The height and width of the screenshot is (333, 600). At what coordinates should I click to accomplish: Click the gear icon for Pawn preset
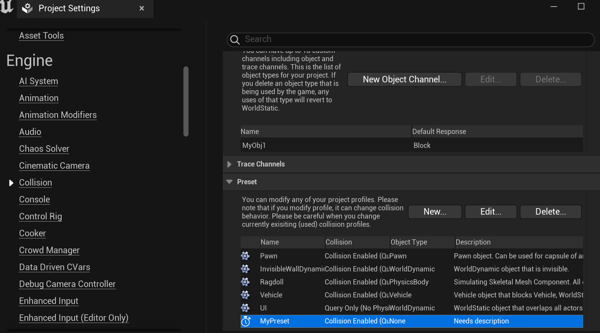tap(245, 256)
